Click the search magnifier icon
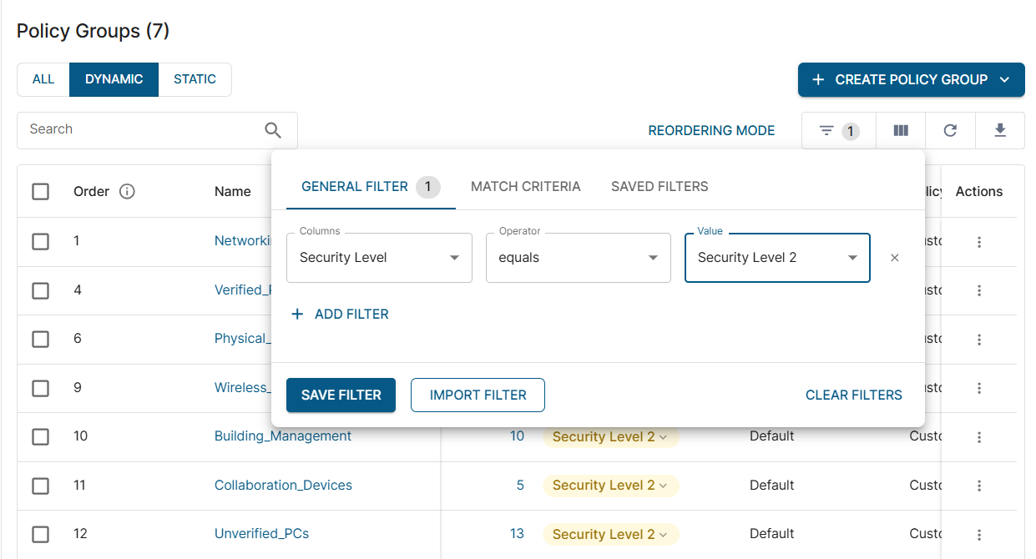Image resolution: width=1036 pixels, height=559 pixels. (273, 130)
